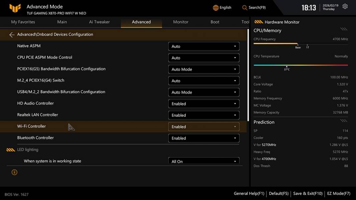The width and height of the screenshot is (356, 200).
Task: Click the settings list vertical scrollbar
Action: point(248,75)
